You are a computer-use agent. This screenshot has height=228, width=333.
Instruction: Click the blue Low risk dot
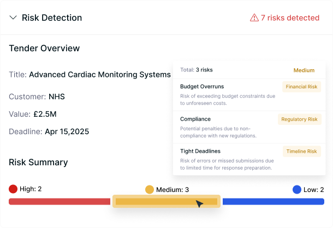pos(297,189)
